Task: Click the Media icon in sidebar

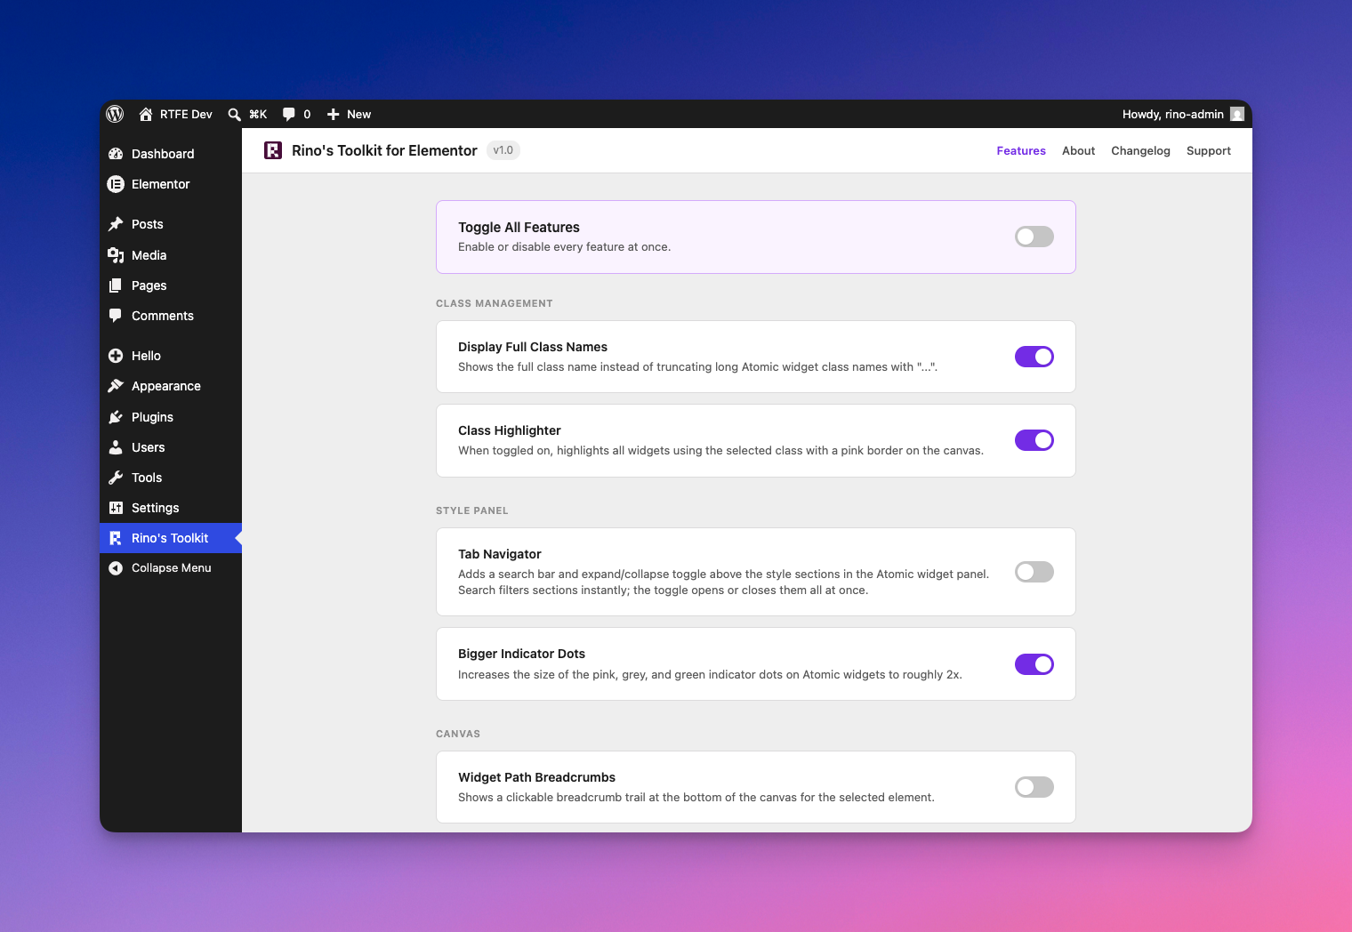Action: [x=116, y=255]
